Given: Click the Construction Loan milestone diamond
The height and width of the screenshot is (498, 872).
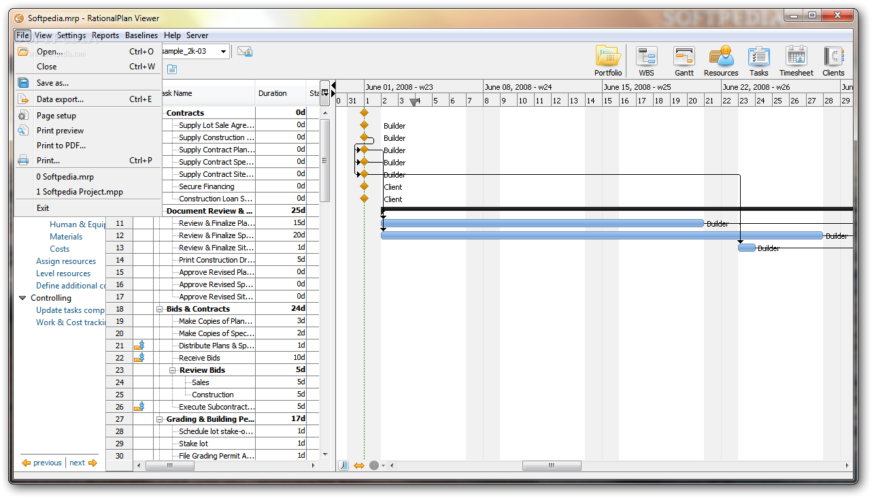Looking at the screenshot, I should [364, 199].
